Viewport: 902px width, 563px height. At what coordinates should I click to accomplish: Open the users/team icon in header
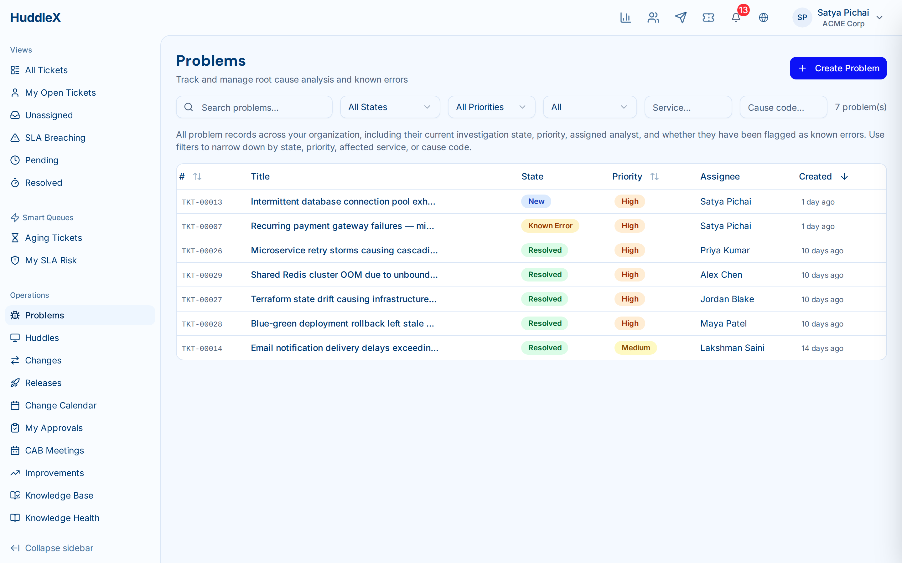[653, 18]
